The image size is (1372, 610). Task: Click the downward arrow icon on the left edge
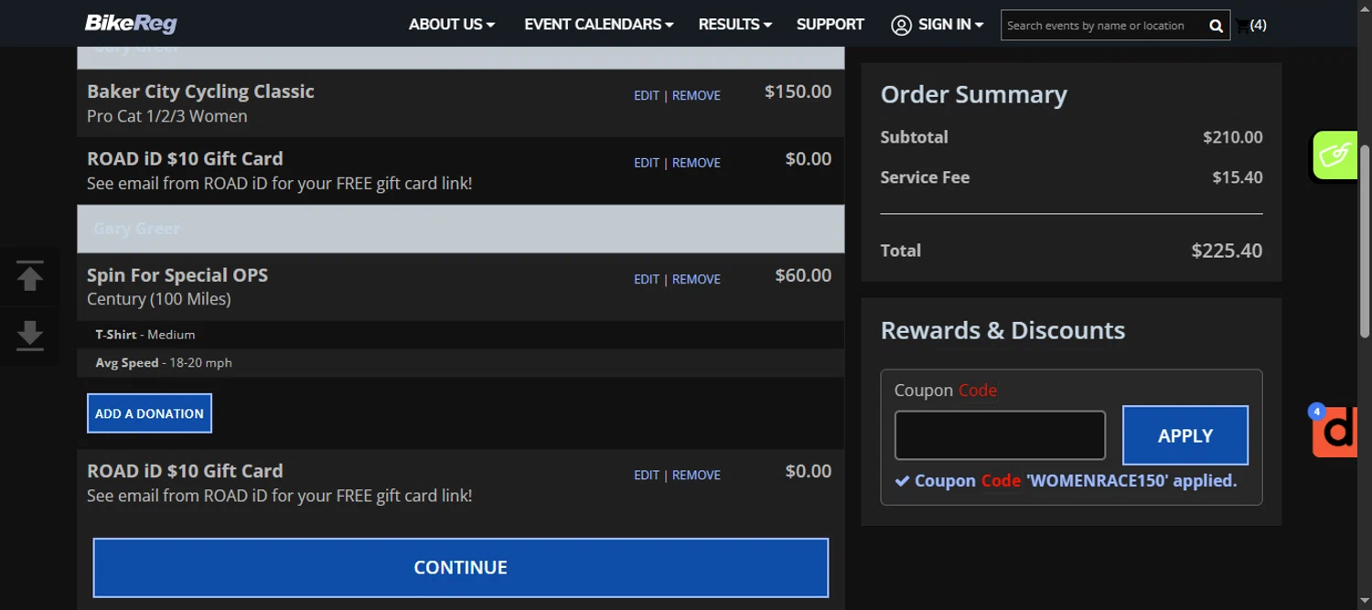(x=30, y=336)
